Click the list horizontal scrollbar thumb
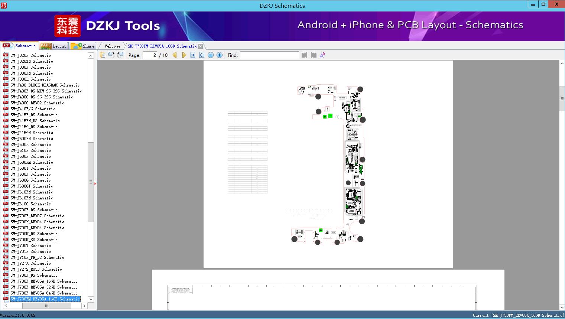Screen dimensions: 565x319 click(x=46, y=306)
